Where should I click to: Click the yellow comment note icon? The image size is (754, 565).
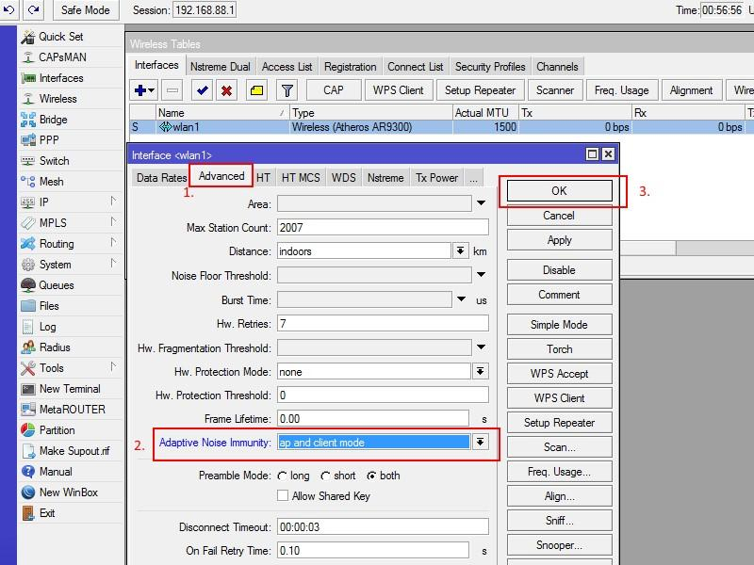(x=256, y=90)
